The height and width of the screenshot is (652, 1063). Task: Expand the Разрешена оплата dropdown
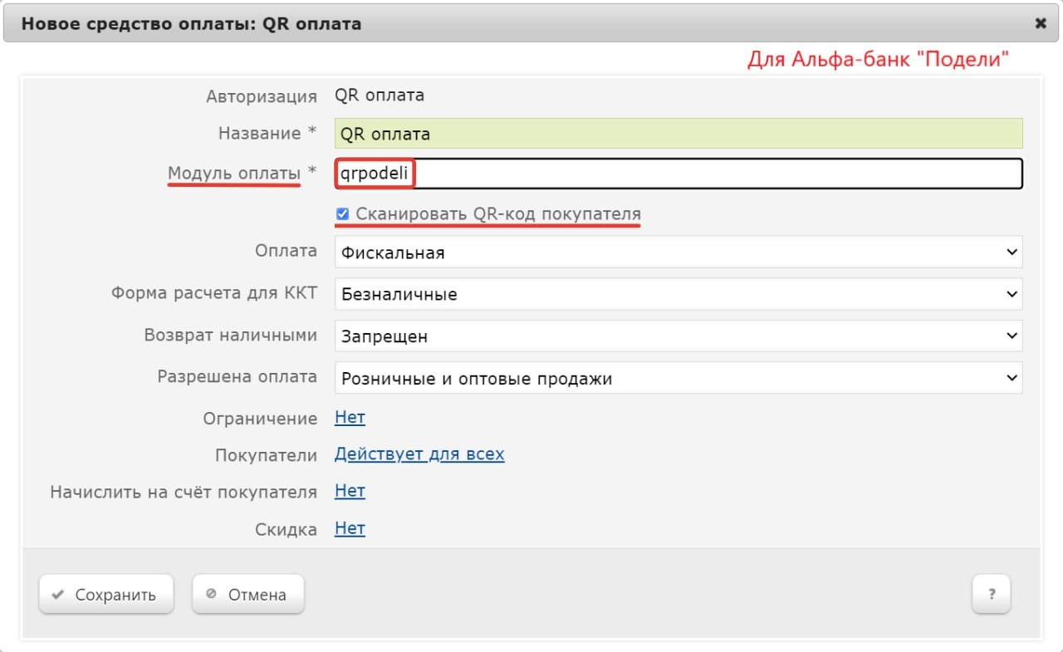[678, 379]
